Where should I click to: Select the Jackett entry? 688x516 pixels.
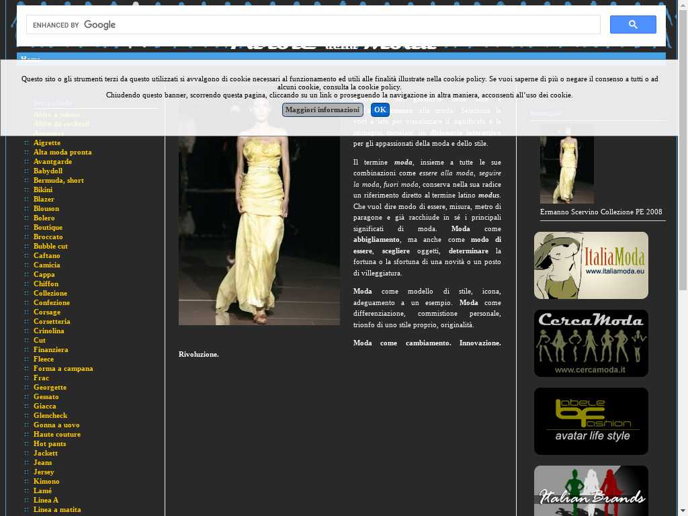[46, 454]
